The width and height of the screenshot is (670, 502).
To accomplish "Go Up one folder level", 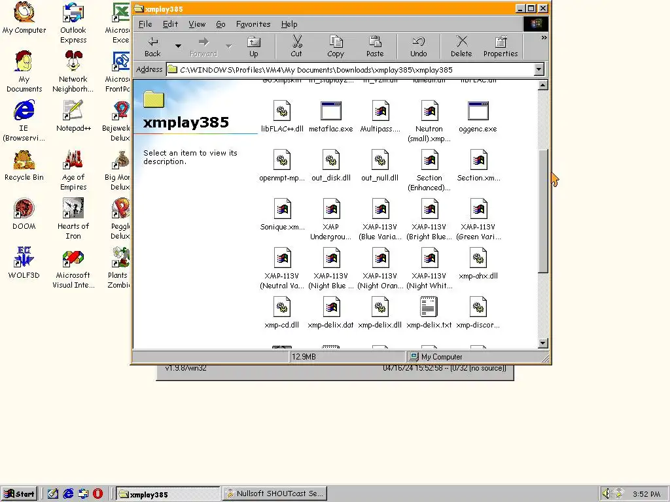I will click(x=254, y=46).
